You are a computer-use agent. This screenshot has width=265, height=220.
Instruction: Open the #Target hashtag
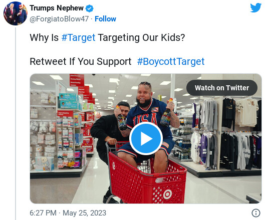[79, 37]
